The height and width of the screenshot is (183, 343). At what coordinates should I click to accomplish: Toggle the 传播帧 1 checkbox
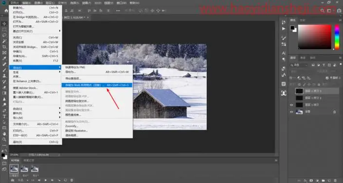[327, 78]
